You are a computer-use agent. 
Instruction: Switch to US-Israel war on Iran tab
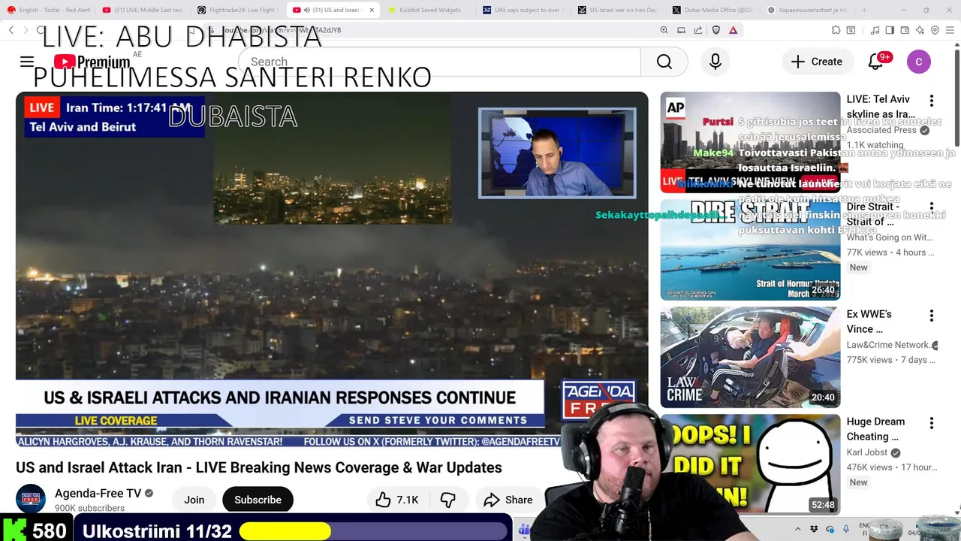coord(618,10)
